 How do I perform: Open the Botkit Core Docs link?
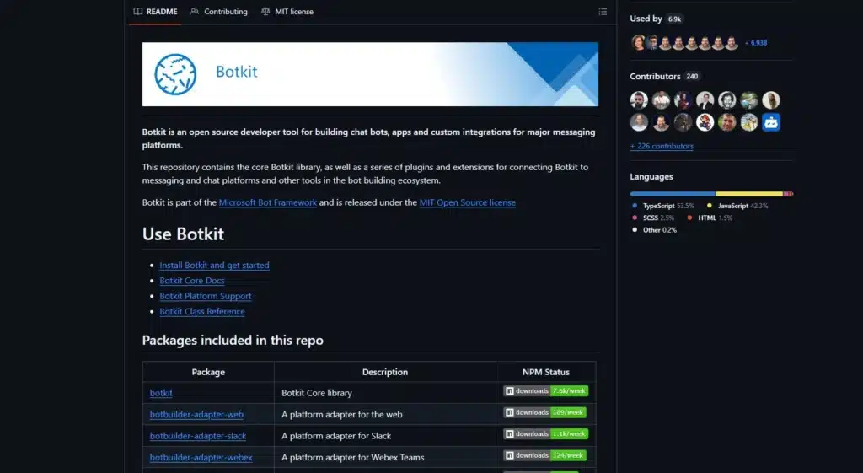point(192,280)
